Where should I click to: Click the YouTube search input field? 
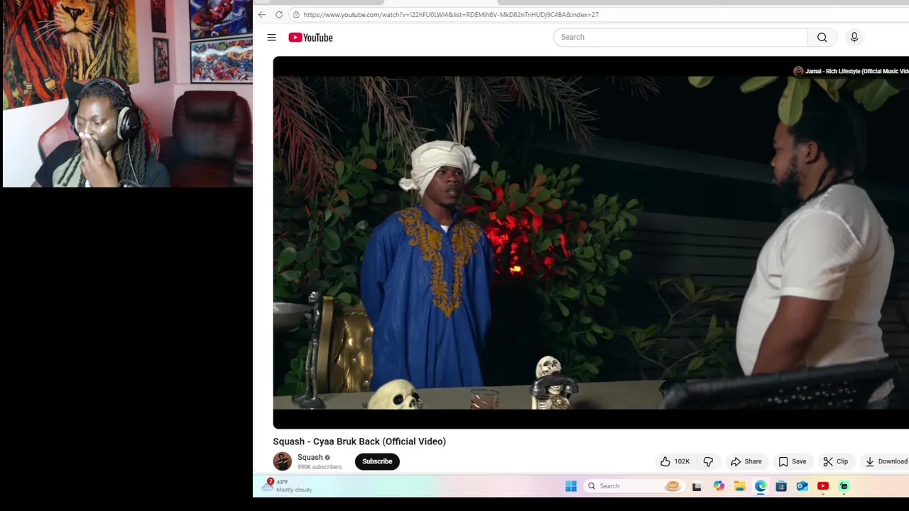[680, 37]
